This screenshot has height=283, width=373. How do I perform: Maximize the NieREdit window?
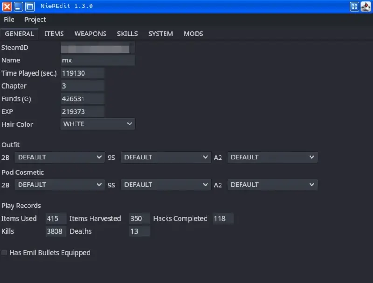point(30,7)
